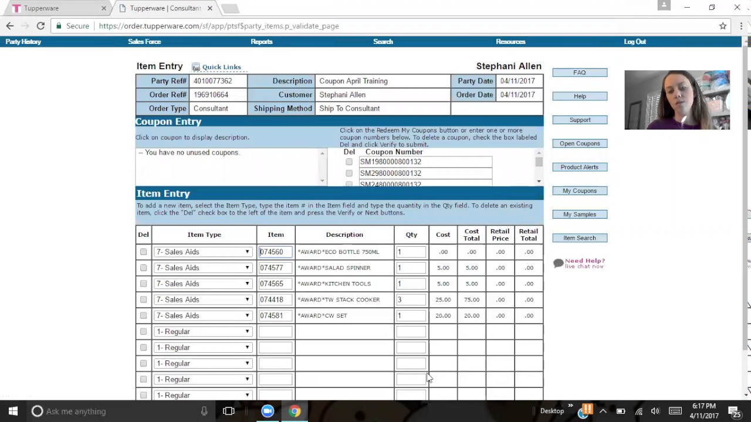
Task: Open the third 1- Regular item type dropdown
Action: click(203, 363)
